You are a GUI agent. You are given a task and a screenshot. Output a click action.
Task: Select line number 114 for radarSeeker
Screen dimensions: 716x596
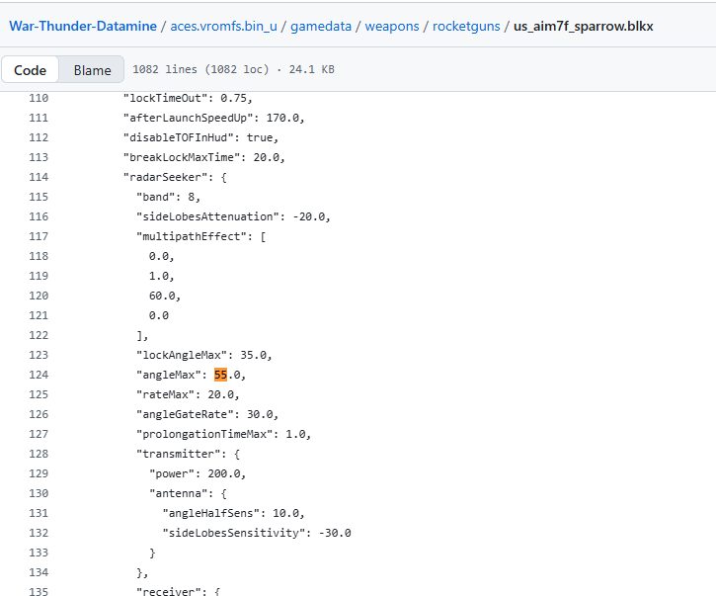click(39, 177)
